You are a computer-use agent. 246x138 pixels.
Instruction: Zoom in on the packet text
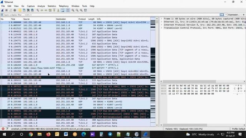[x=73, y=10]
